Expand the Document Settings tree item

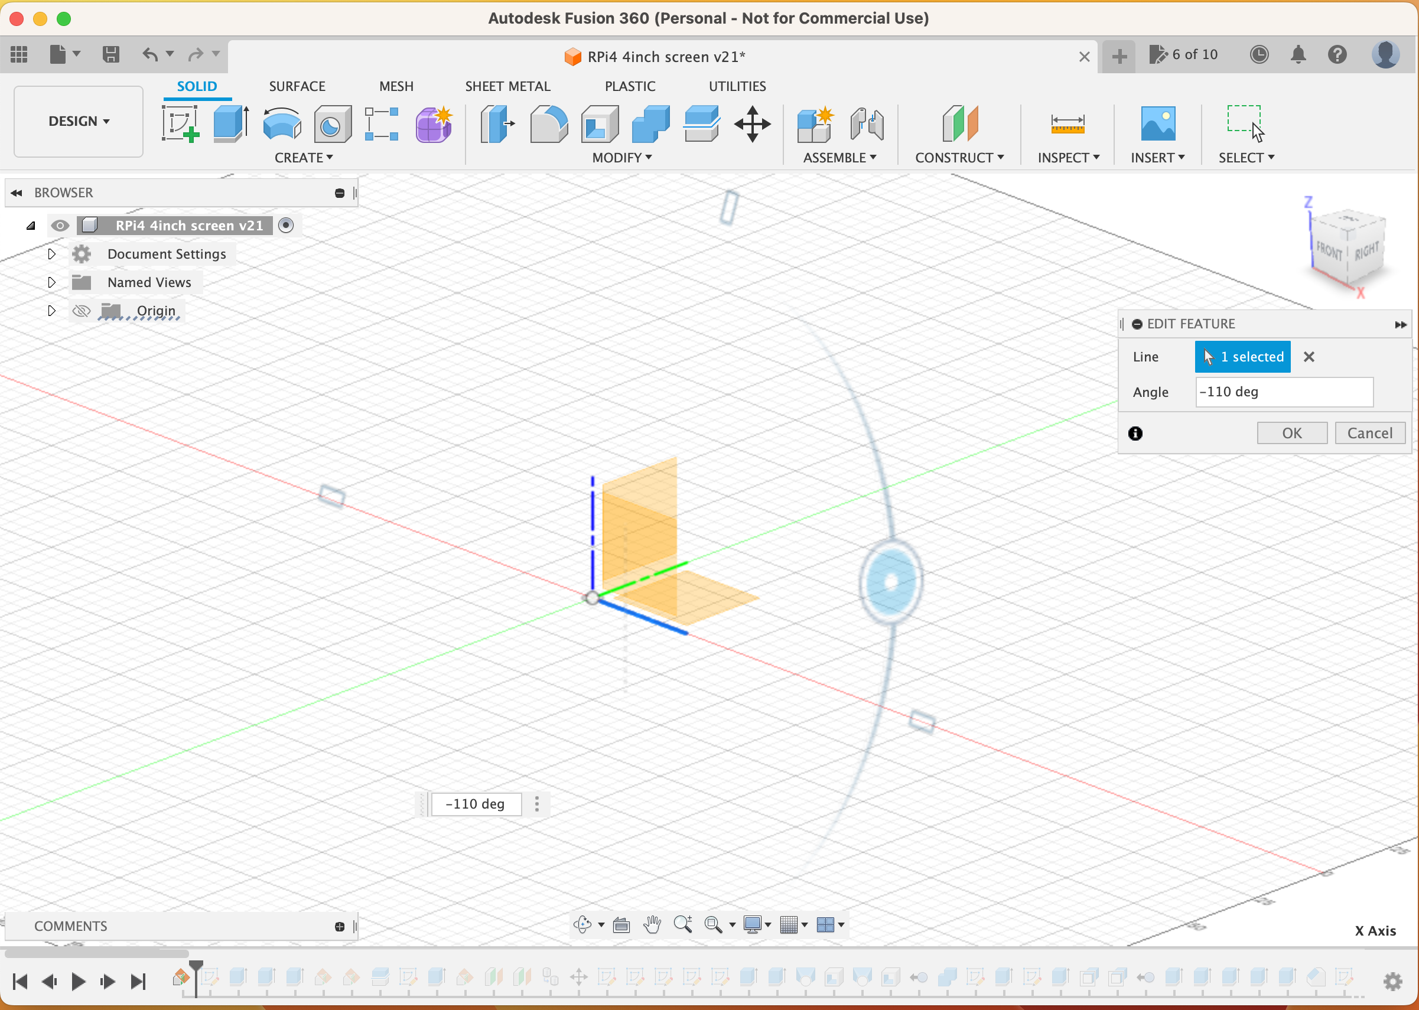[51, 253]
